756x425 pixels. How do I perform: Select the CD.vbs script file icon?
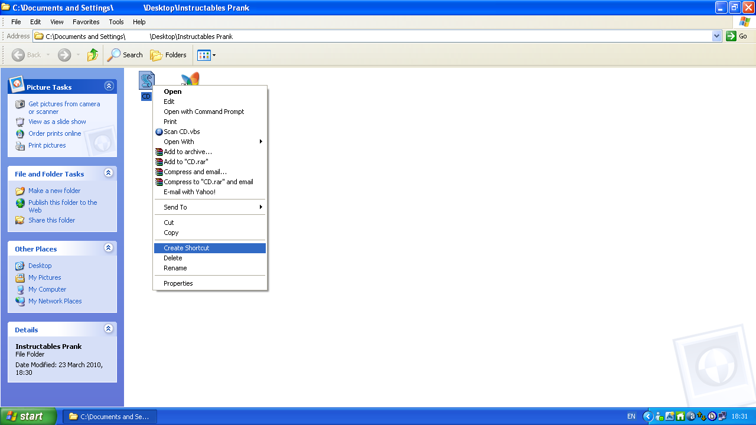[x=146, y=80]
